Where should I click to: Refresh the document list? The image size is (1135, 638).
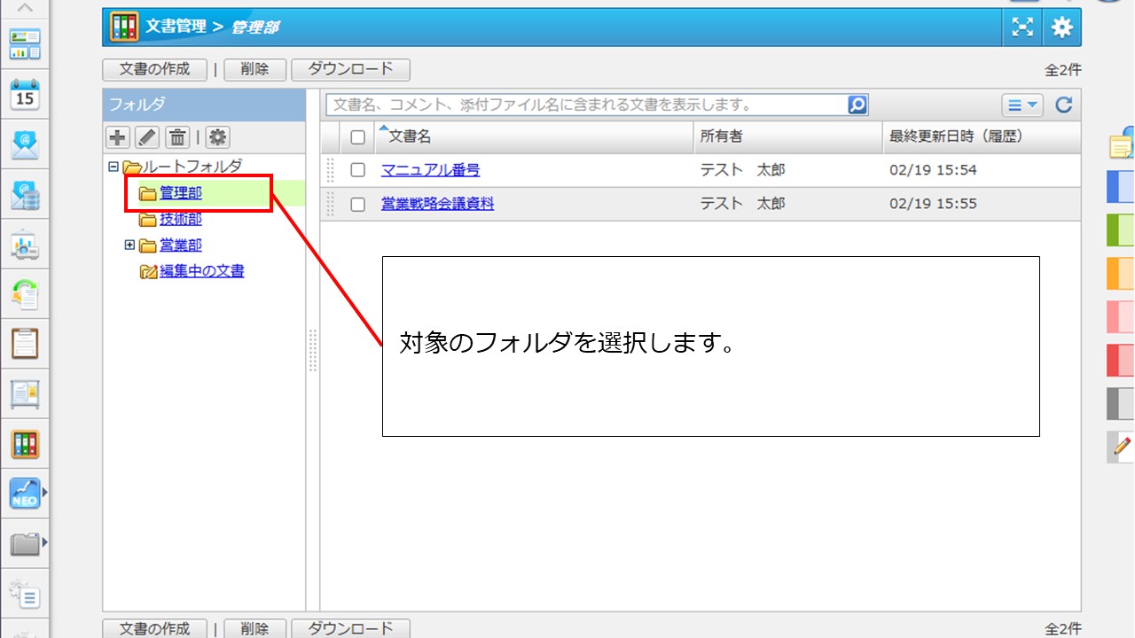(1064, 105)
